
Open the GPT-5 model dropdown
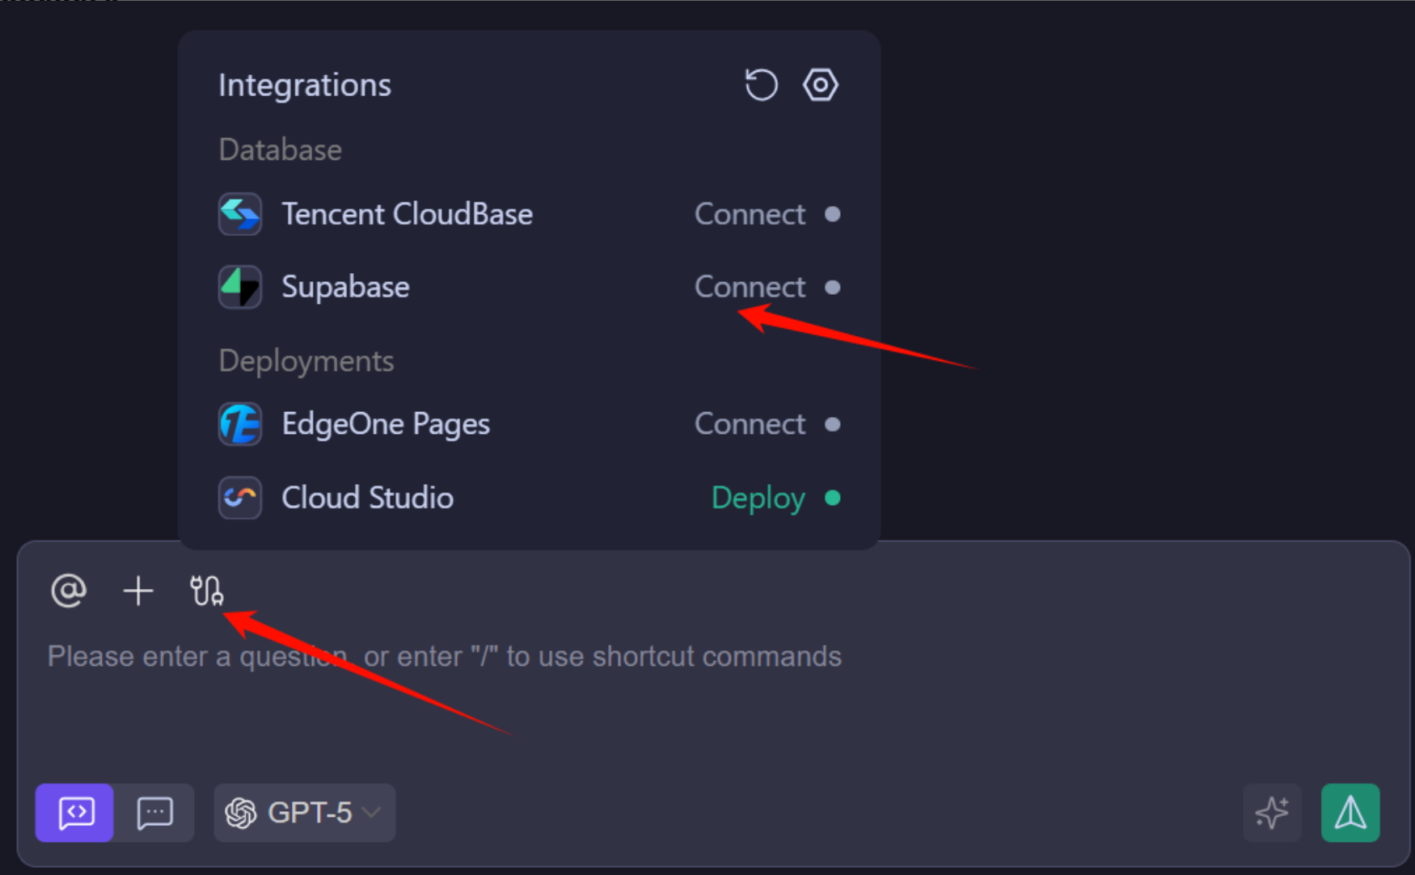[x=304, y=813]
